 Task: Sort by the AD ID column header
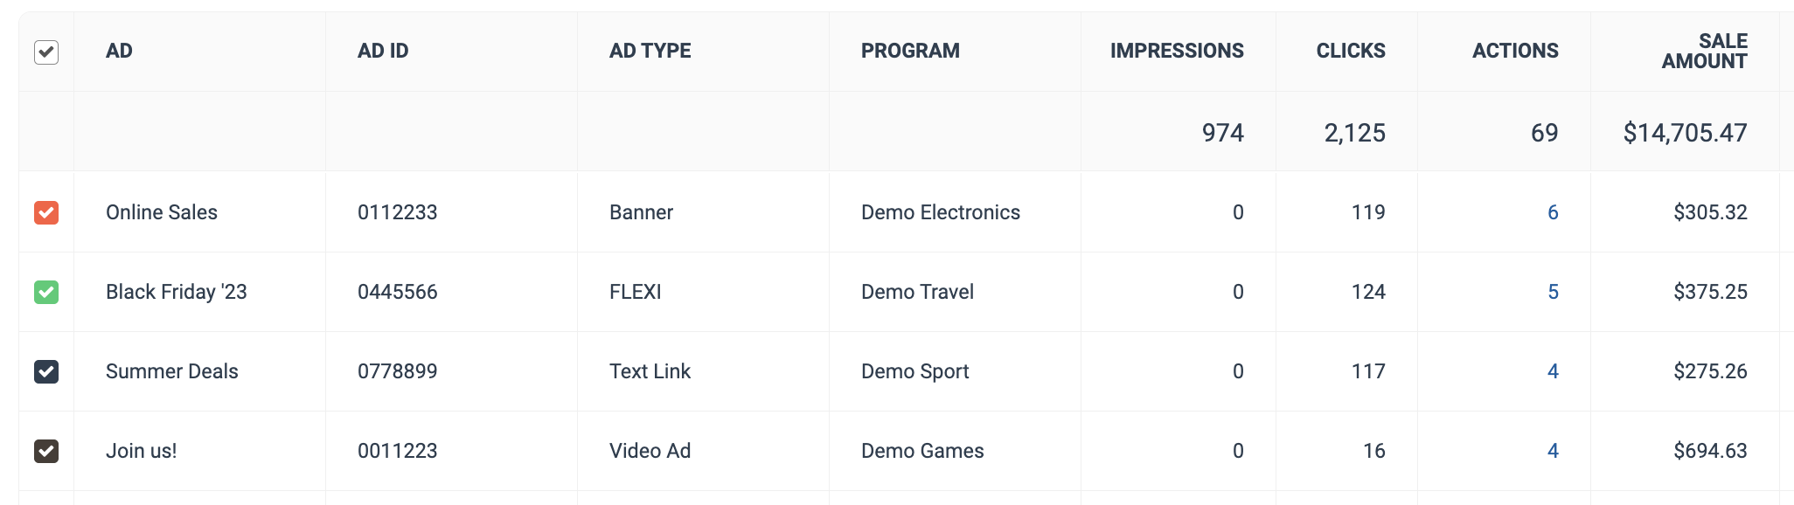(383, 51)
